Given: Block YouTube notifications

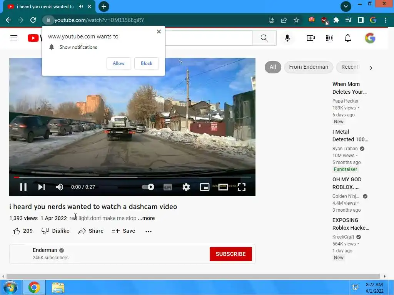Looking at the screenshot, I should pos(147,63).
